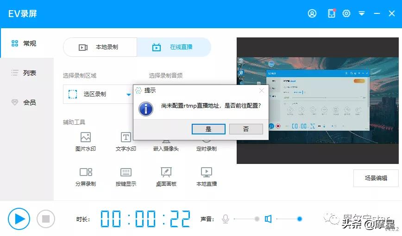Open the 列表 sidebar tab
402x236 pixels.
click(x=27, y=73)
